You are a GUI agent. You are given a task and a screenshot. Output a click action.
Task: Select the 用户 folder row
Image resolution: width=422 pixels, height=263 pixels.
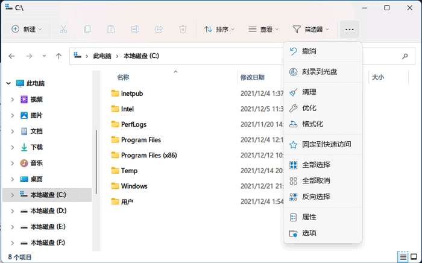127,201
